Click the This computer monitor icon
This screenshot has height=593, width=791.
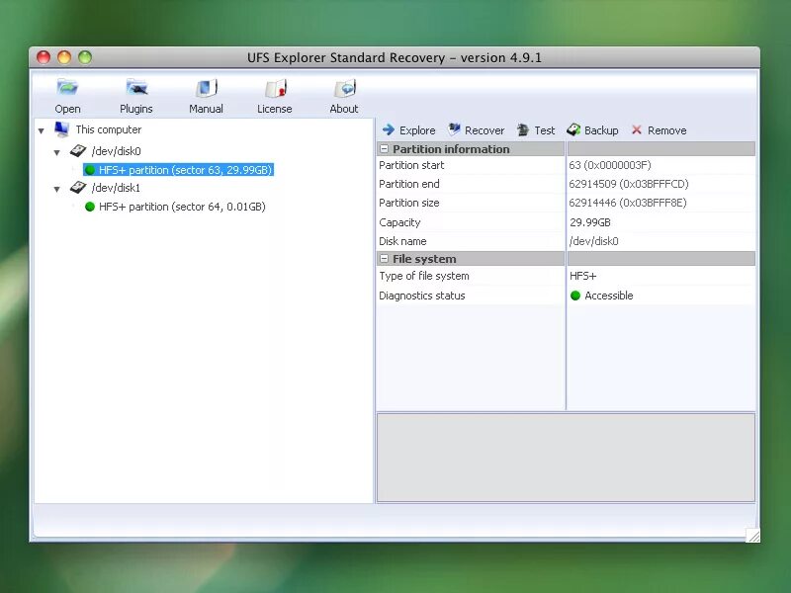click(x=61, y=129)
